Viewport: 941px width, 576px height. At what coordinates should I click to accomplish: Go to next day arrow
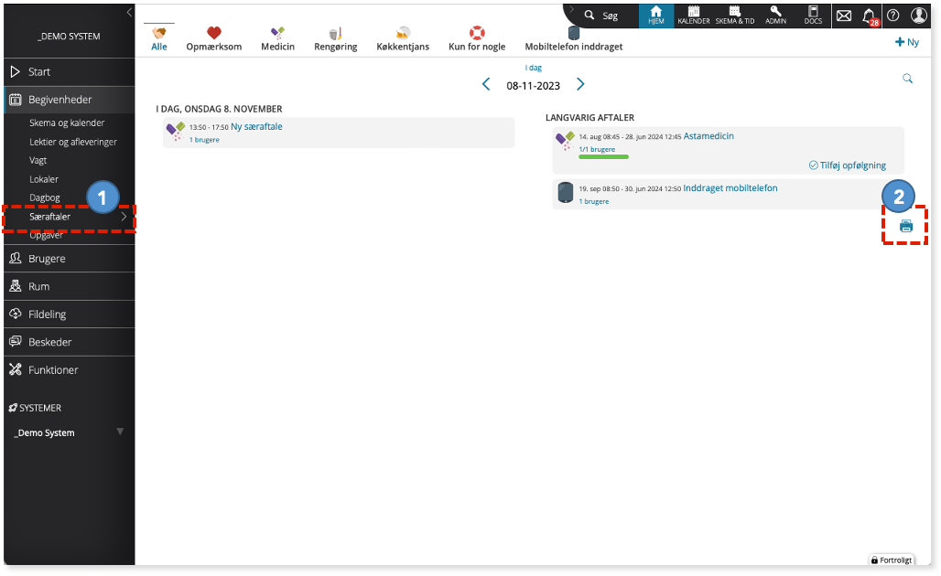pyautogui.click(x=580, y=84)
